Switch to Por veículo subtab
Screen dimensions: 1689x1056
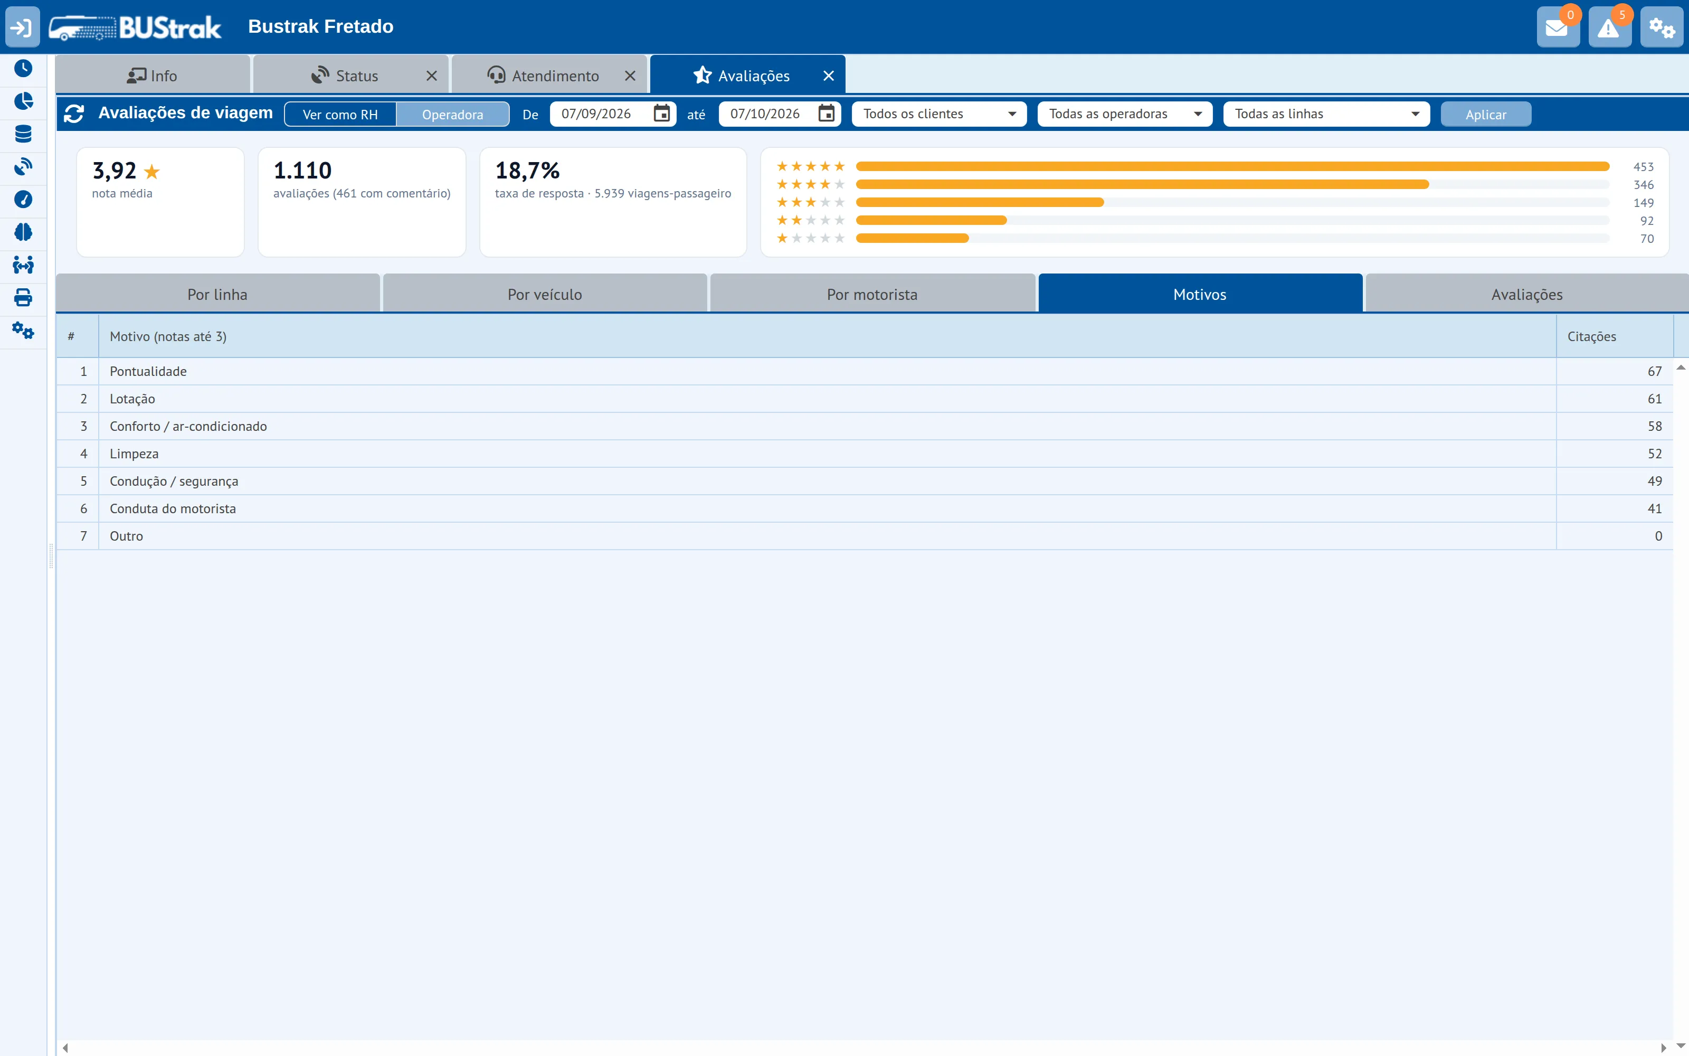click(545, 294)
